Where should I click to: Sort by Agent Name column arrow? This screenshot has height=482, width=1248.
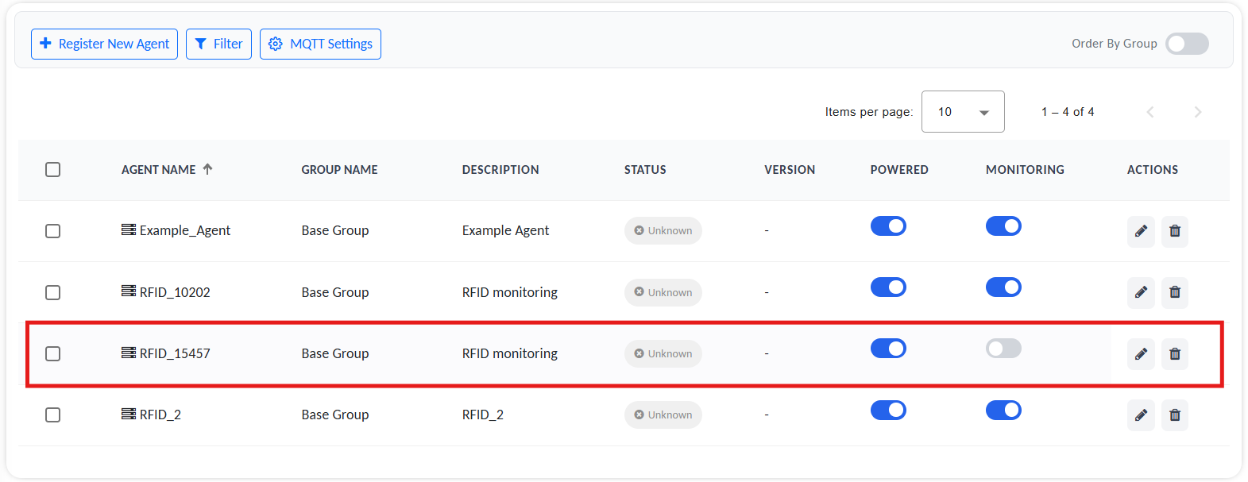click(207, 169)
